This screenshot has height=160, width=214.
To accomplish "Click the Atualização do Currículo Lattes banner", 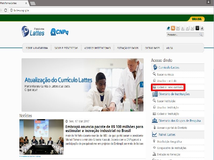I will tap(82, 85).
